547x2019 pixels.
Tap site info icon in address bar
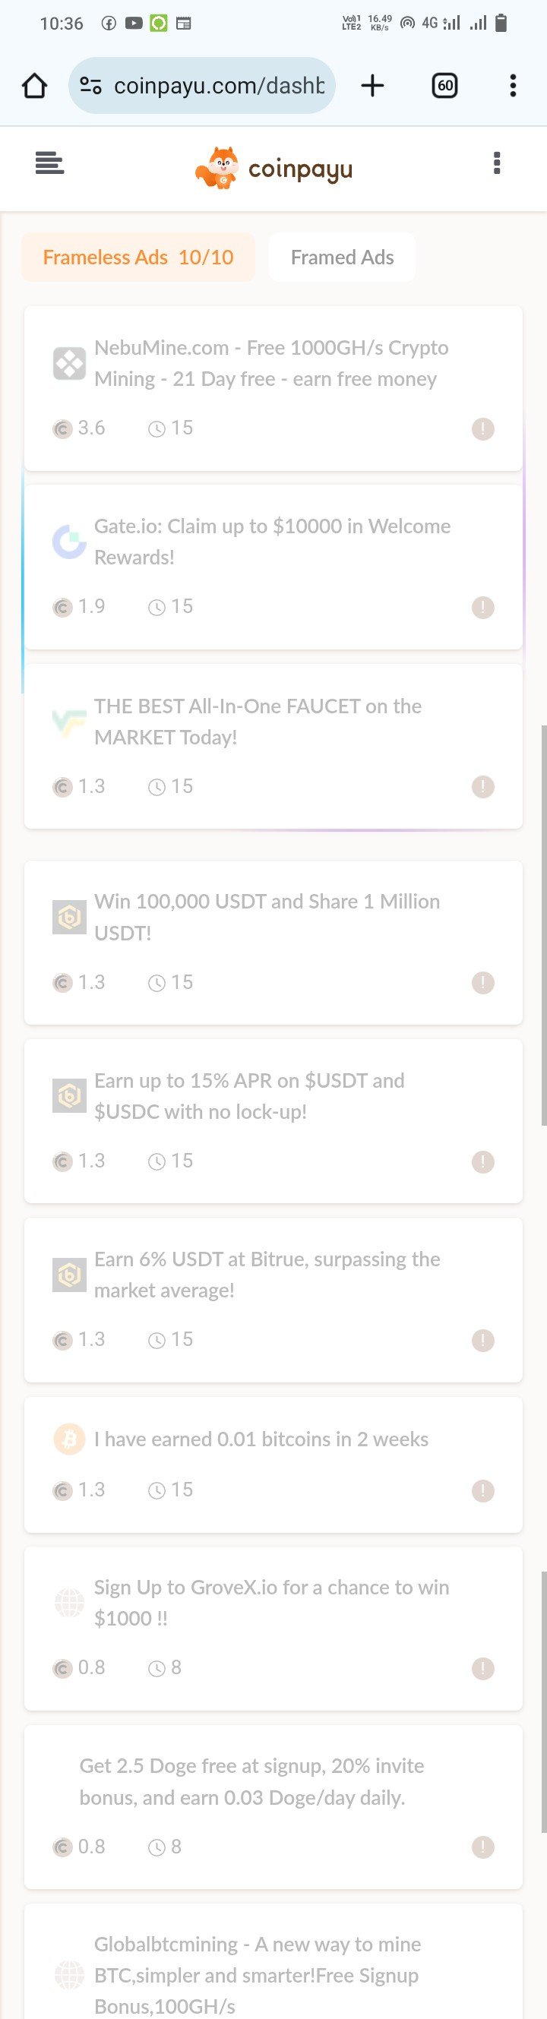(x=91, y=85)
